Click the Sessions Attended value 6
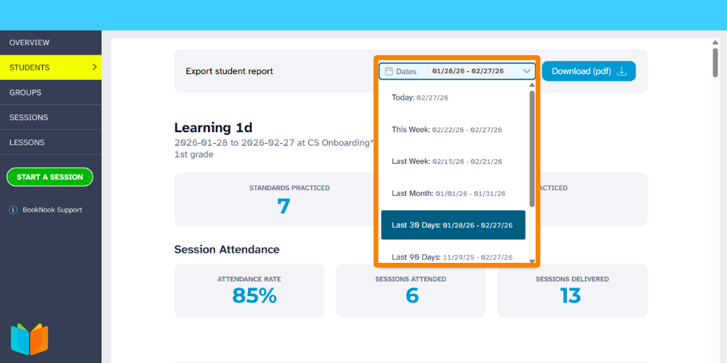The width and height of the screenshot is (727, 363). 411,295
